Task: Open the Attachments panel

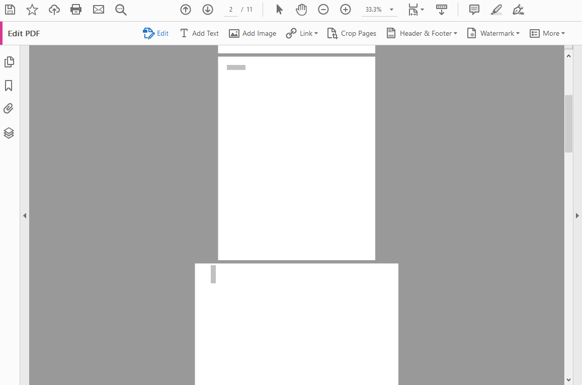Action: [x=9, y=108]
